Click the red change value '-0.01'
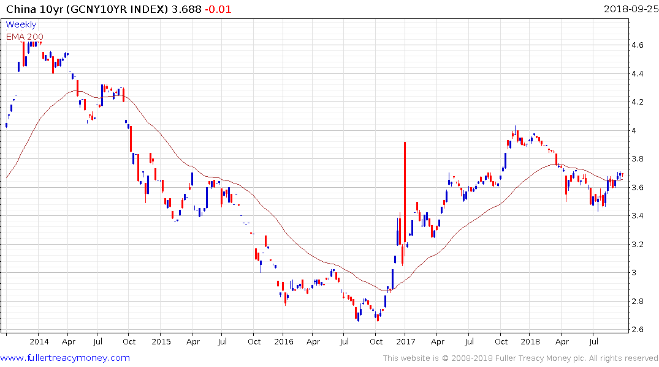Image resolution: width=659 pixels, height=367 pixels. 218,9
